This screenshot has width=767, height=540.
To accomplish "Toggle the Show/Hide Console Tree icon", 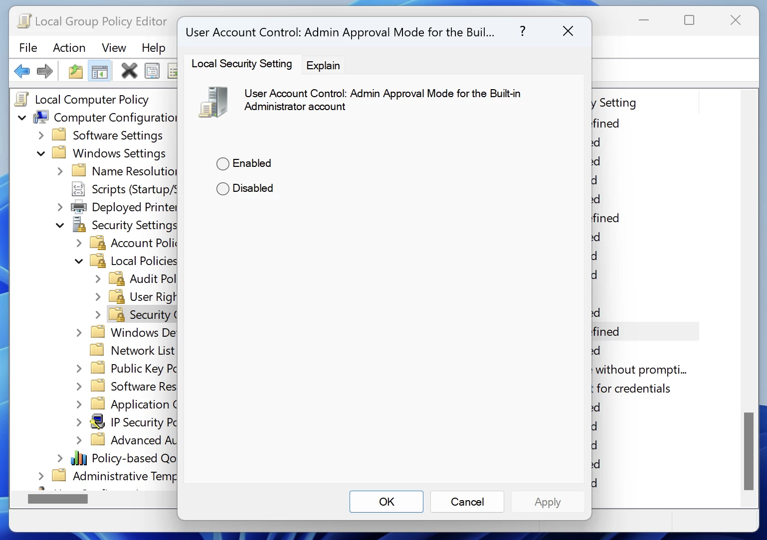I will coord(99,71).
